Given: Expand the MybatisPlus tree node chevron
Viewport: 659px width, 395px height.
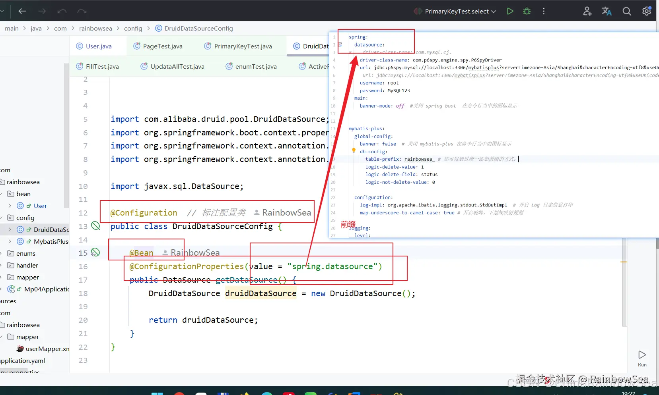Looking at the screenshot, I should [10, 241].
